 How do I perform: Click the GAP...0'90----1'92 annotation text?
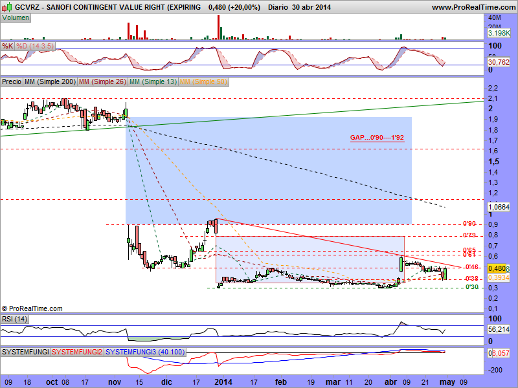click(x=377, y=138)
